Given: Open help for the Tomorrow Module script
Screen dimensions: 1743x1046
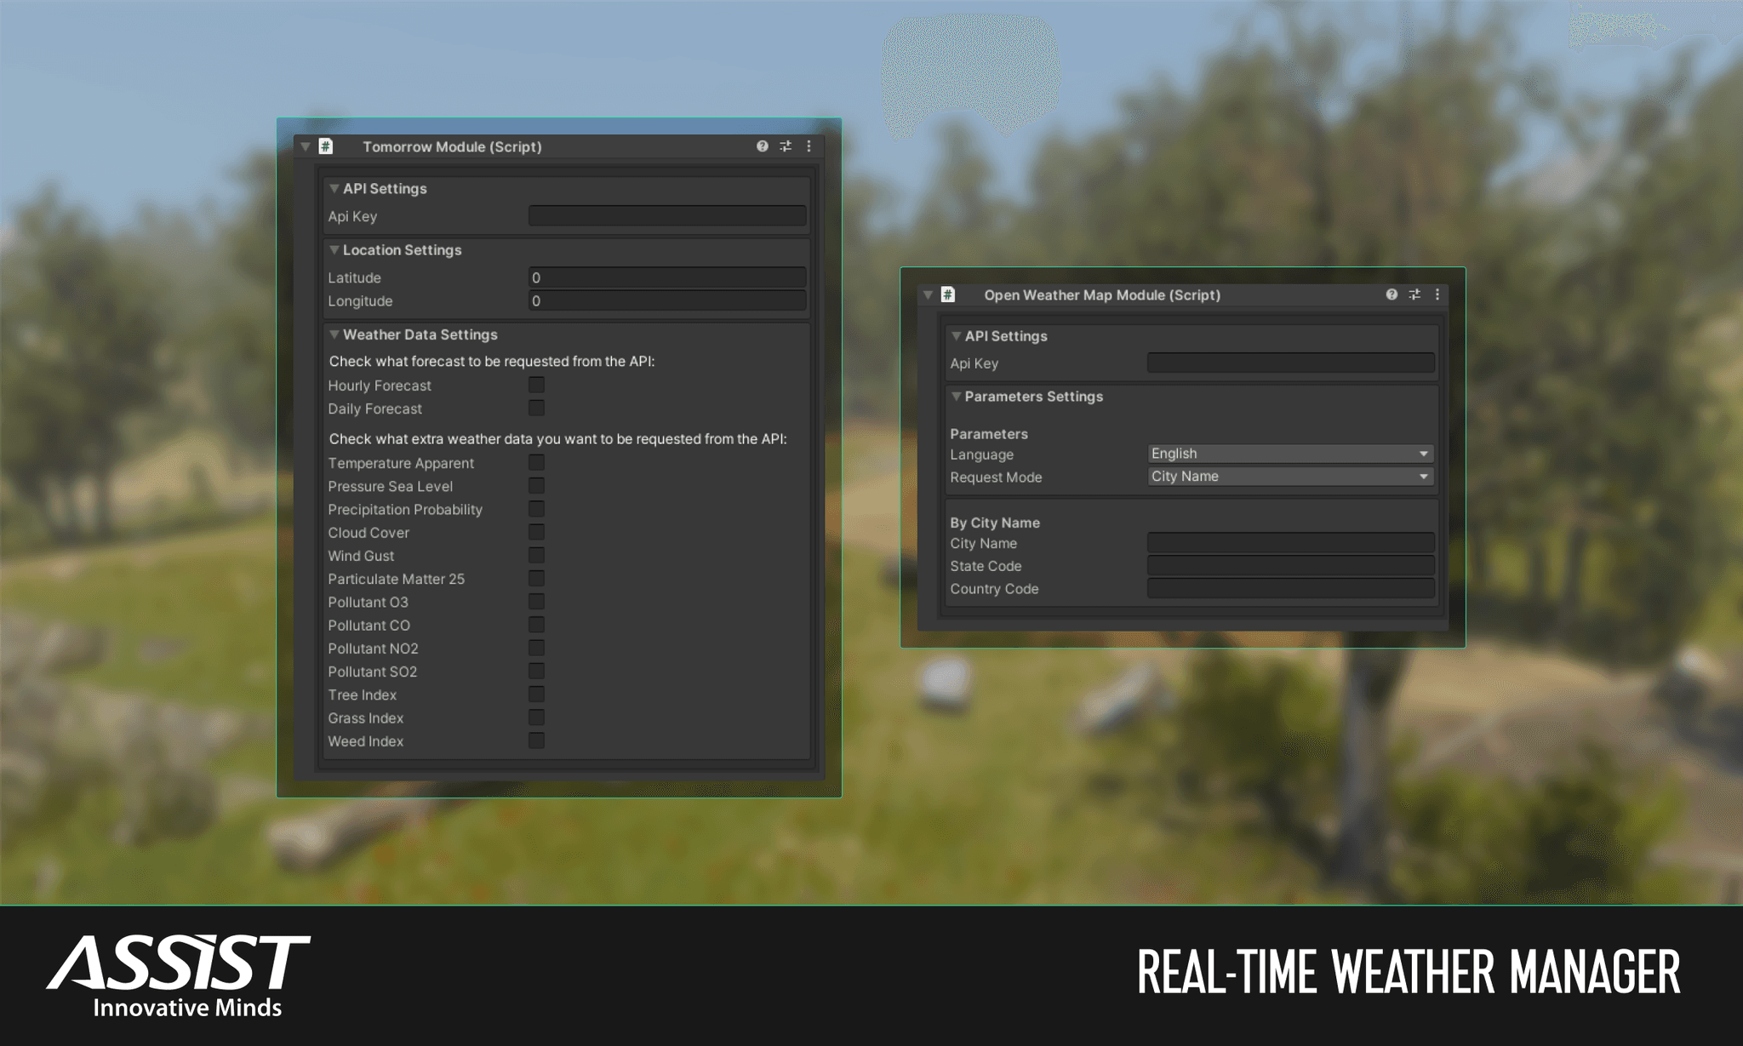Looking at the screenshot, I should pyautogui.click(x=762, y=146).
